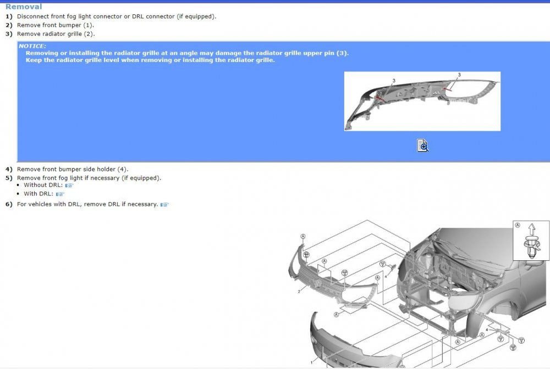This screenshot has width=550, height=369.
Task: Click bumper side holder callout 4
Action: 386,276
